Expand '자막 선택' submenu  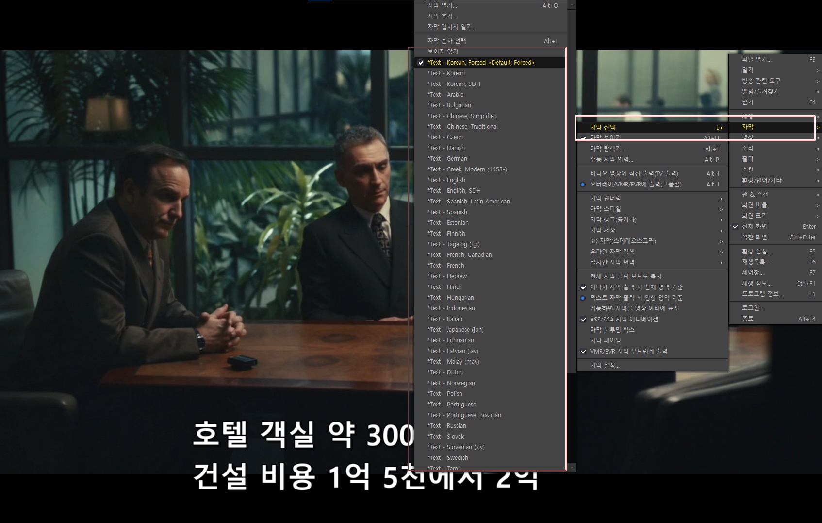click(x=652, y=127)
